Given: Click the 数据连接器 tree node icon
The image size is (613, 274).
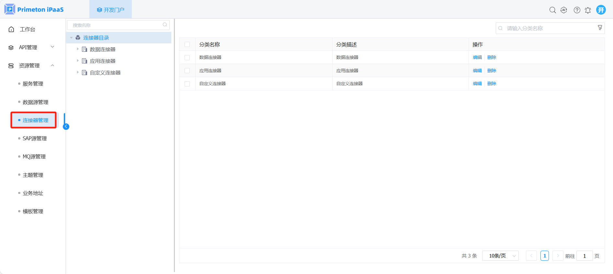Looking at the screenshot, I should tap(85, 49).
